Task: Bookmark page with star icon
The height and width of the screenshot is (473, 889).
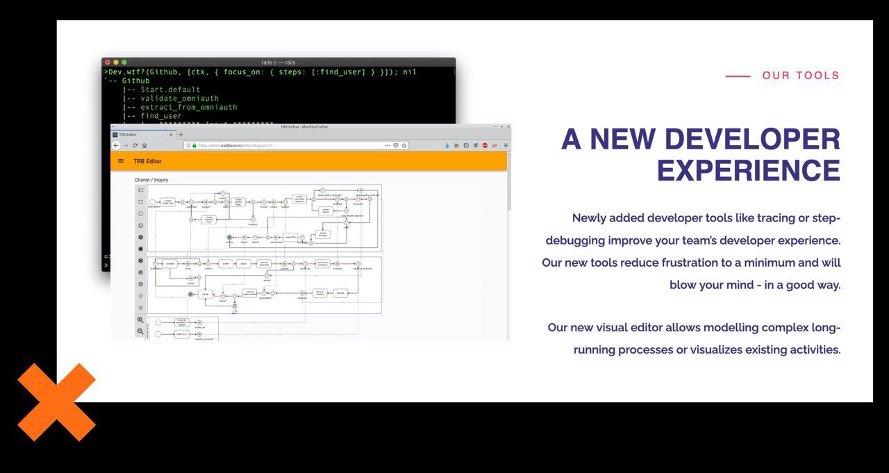Action: tap(404, 145)
